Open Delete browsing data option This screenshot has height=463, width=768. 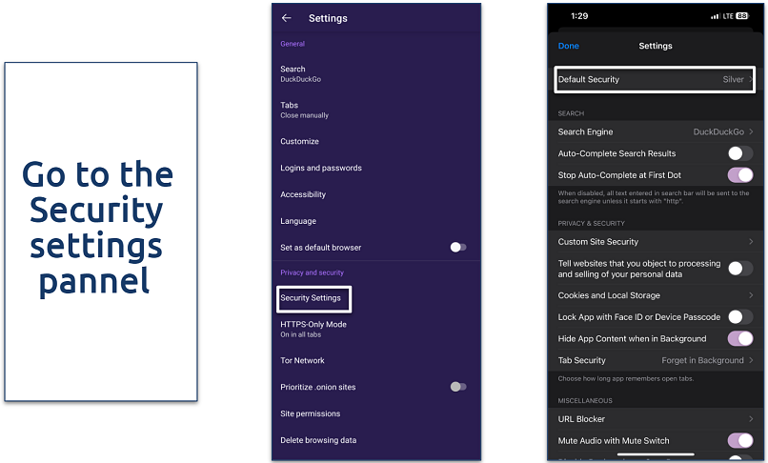[x=318, y=440]
